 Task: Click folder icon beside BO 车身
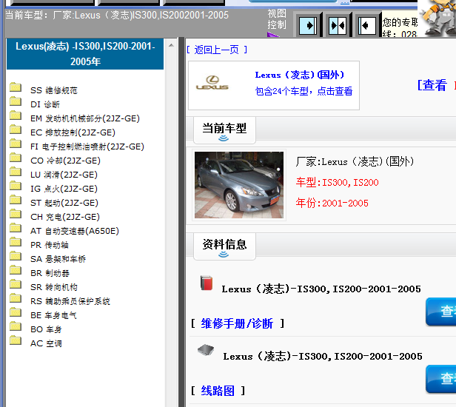(x=16, y=326)
